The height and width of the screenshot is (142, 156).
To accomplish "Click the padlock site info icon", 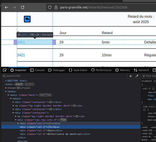I will (x=56, y=7).
